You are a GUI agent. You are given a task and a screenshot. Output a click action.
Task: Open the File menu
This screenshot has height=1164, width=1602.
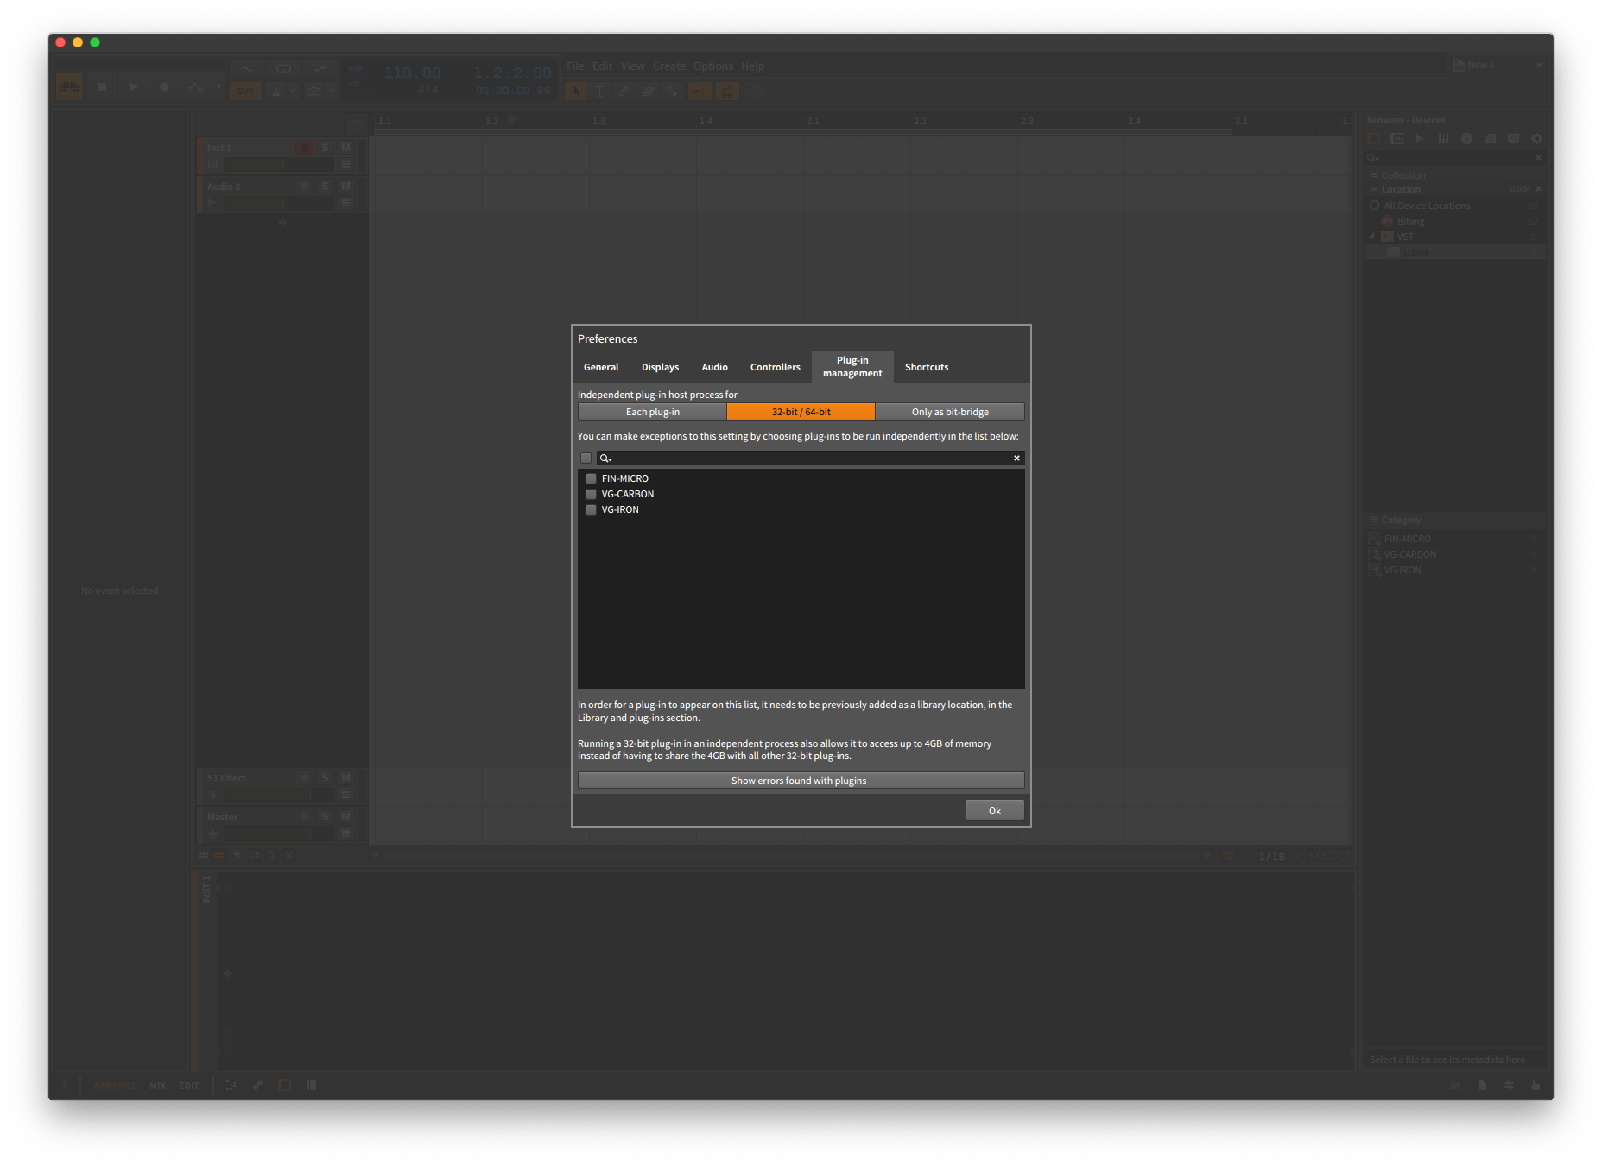coord(575,66)
